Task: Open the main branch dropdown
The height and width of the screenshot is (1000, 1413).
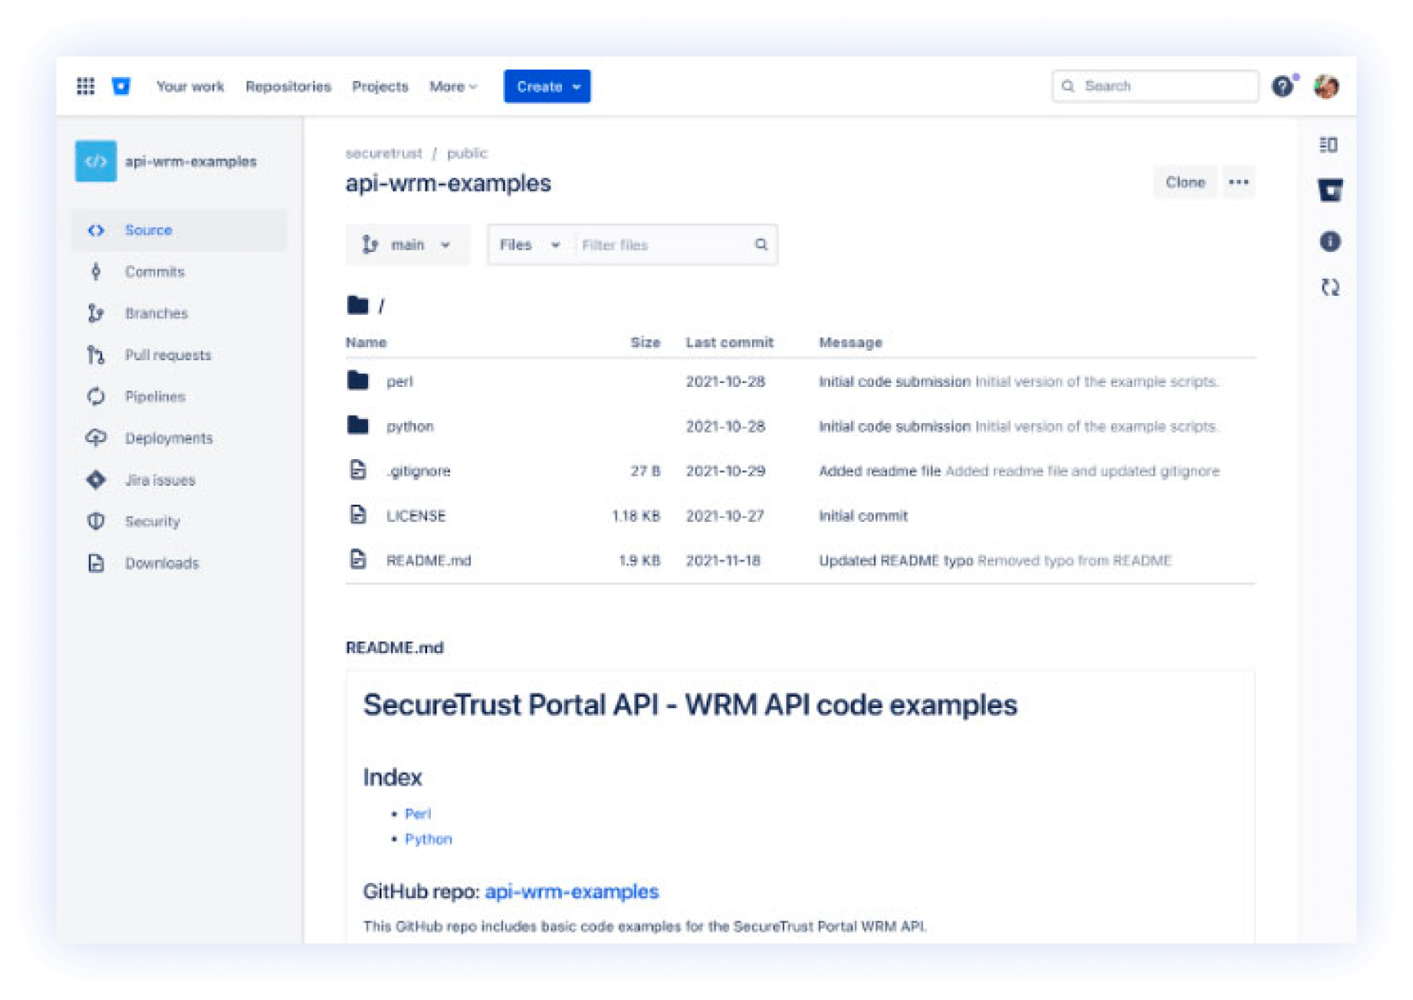Action: point(407,245)
